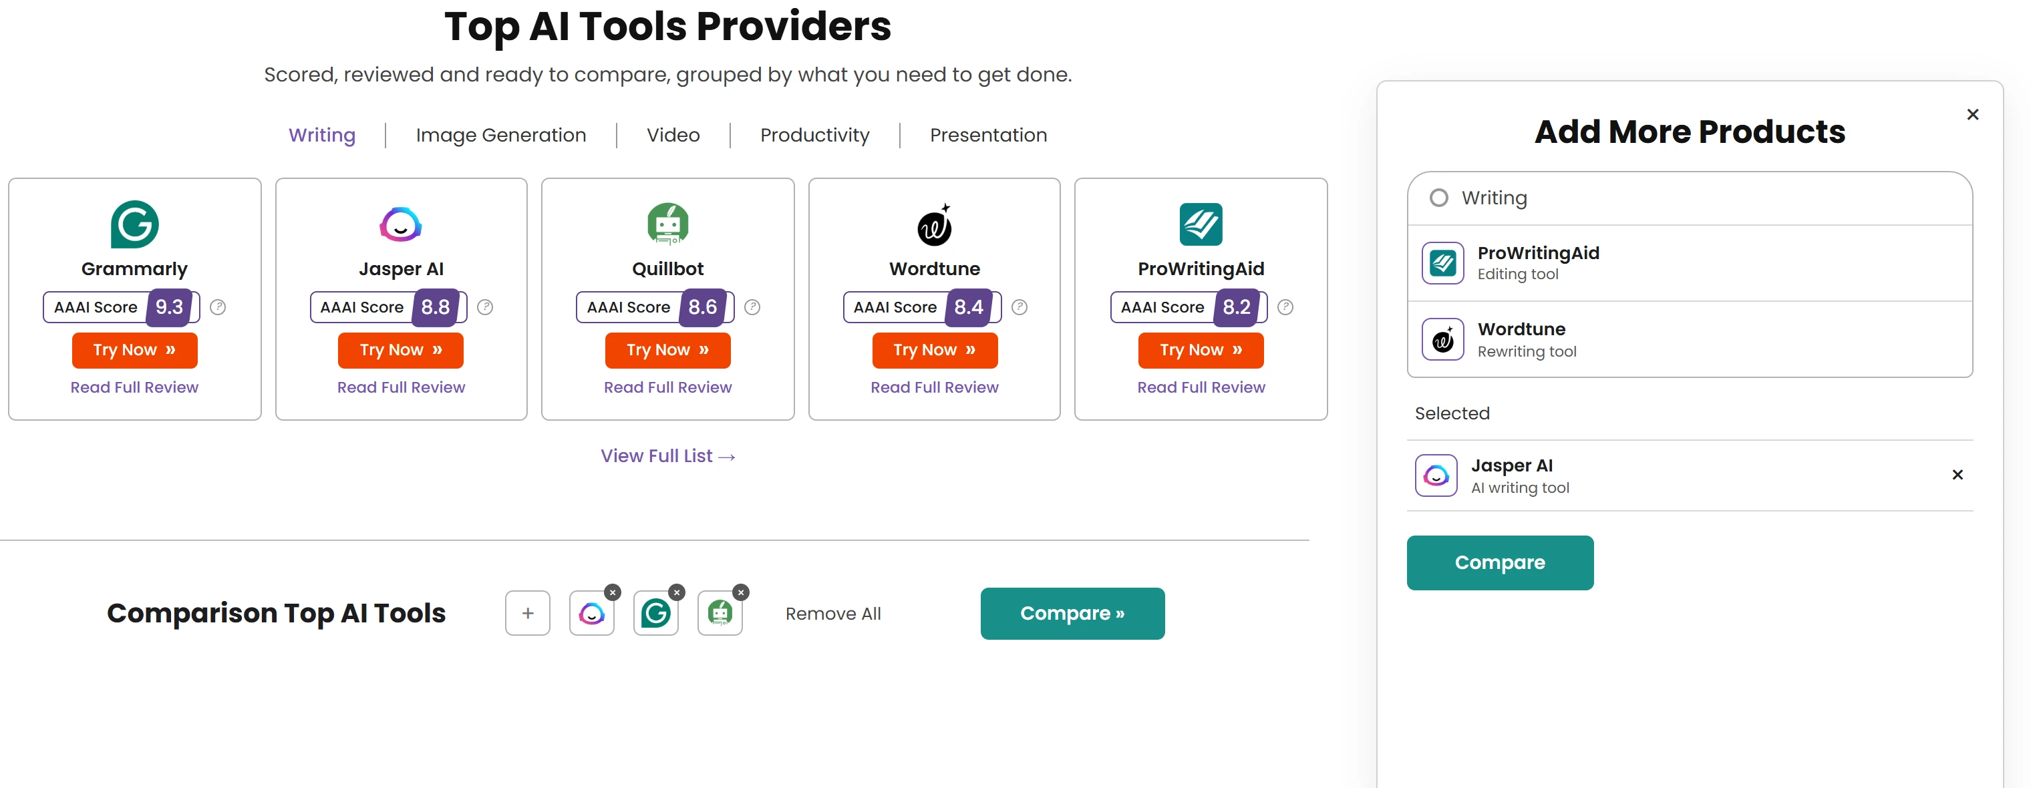Open Read Full Review for Grammarly
The width and height of the screenshot is (2031, 788).
[x=134, y=388]
